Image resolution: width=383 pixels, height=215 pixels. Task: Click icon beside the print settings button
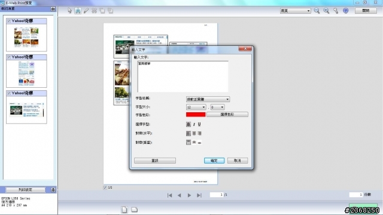(53, 190)
